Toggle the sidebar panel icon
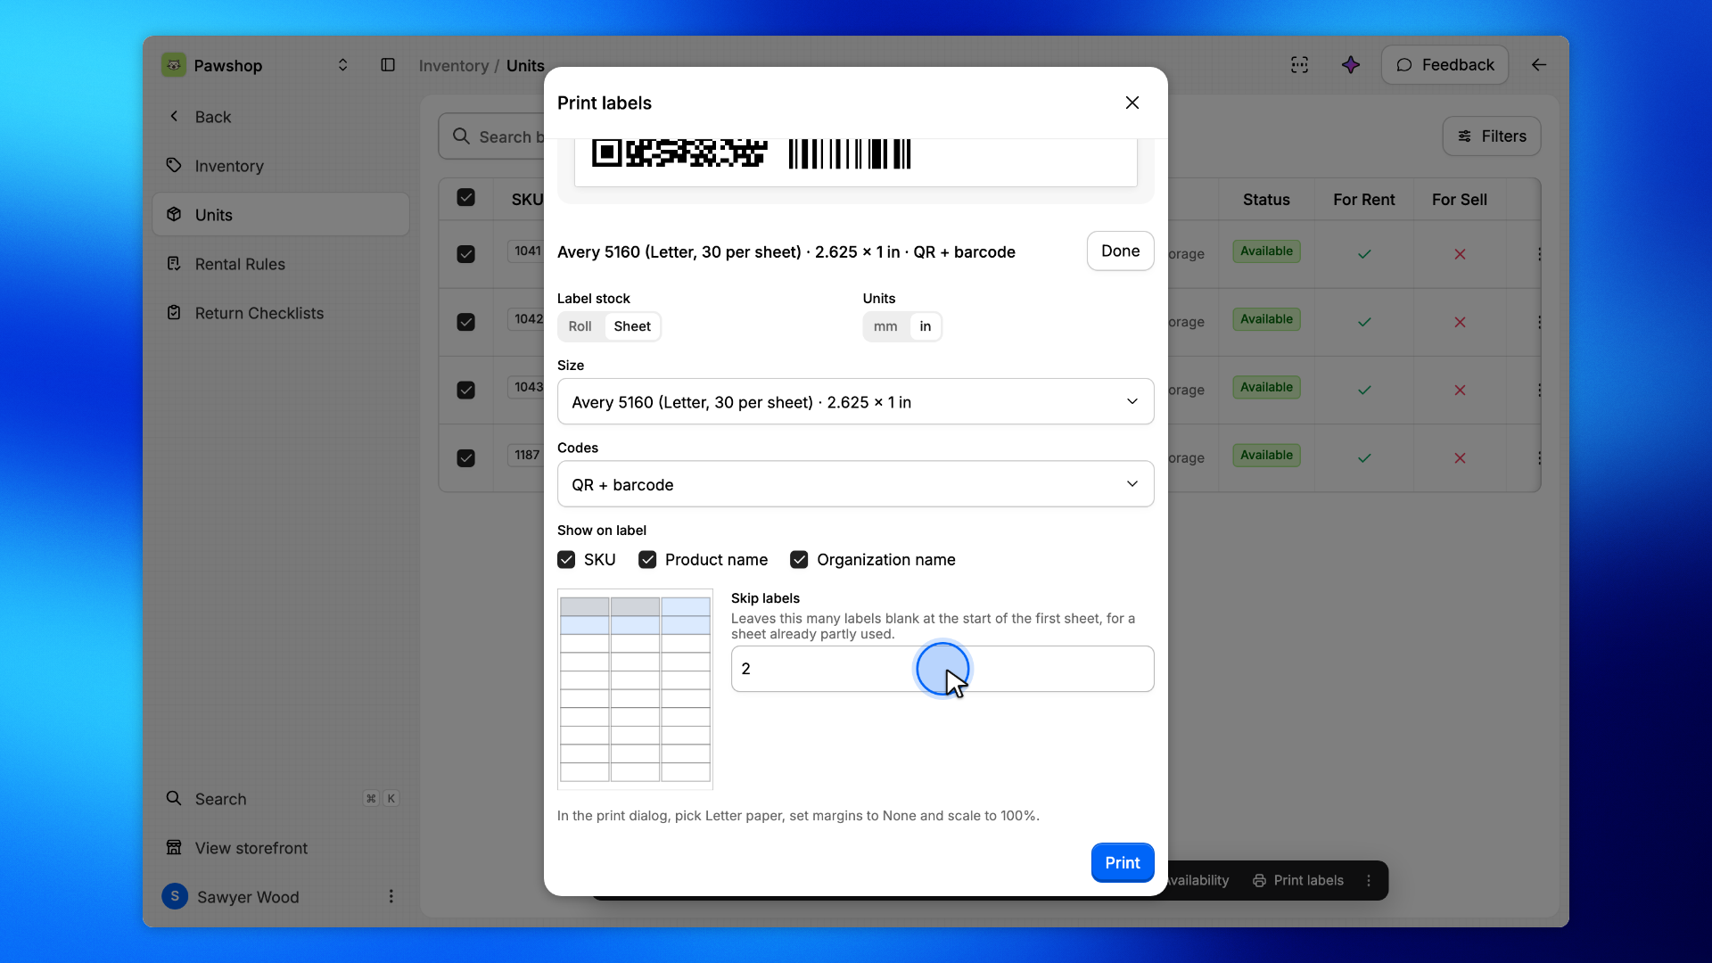 (388, 65)
